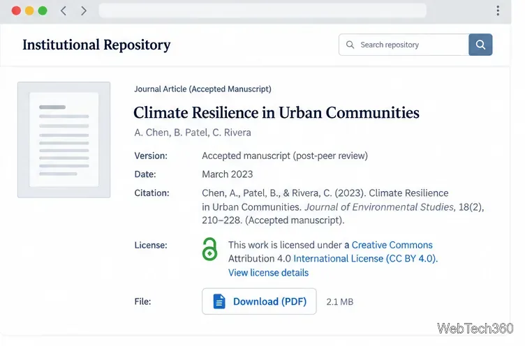Screen dimensions: 525x346
Task: Click the Version: field label
Action: click(151, 156)
